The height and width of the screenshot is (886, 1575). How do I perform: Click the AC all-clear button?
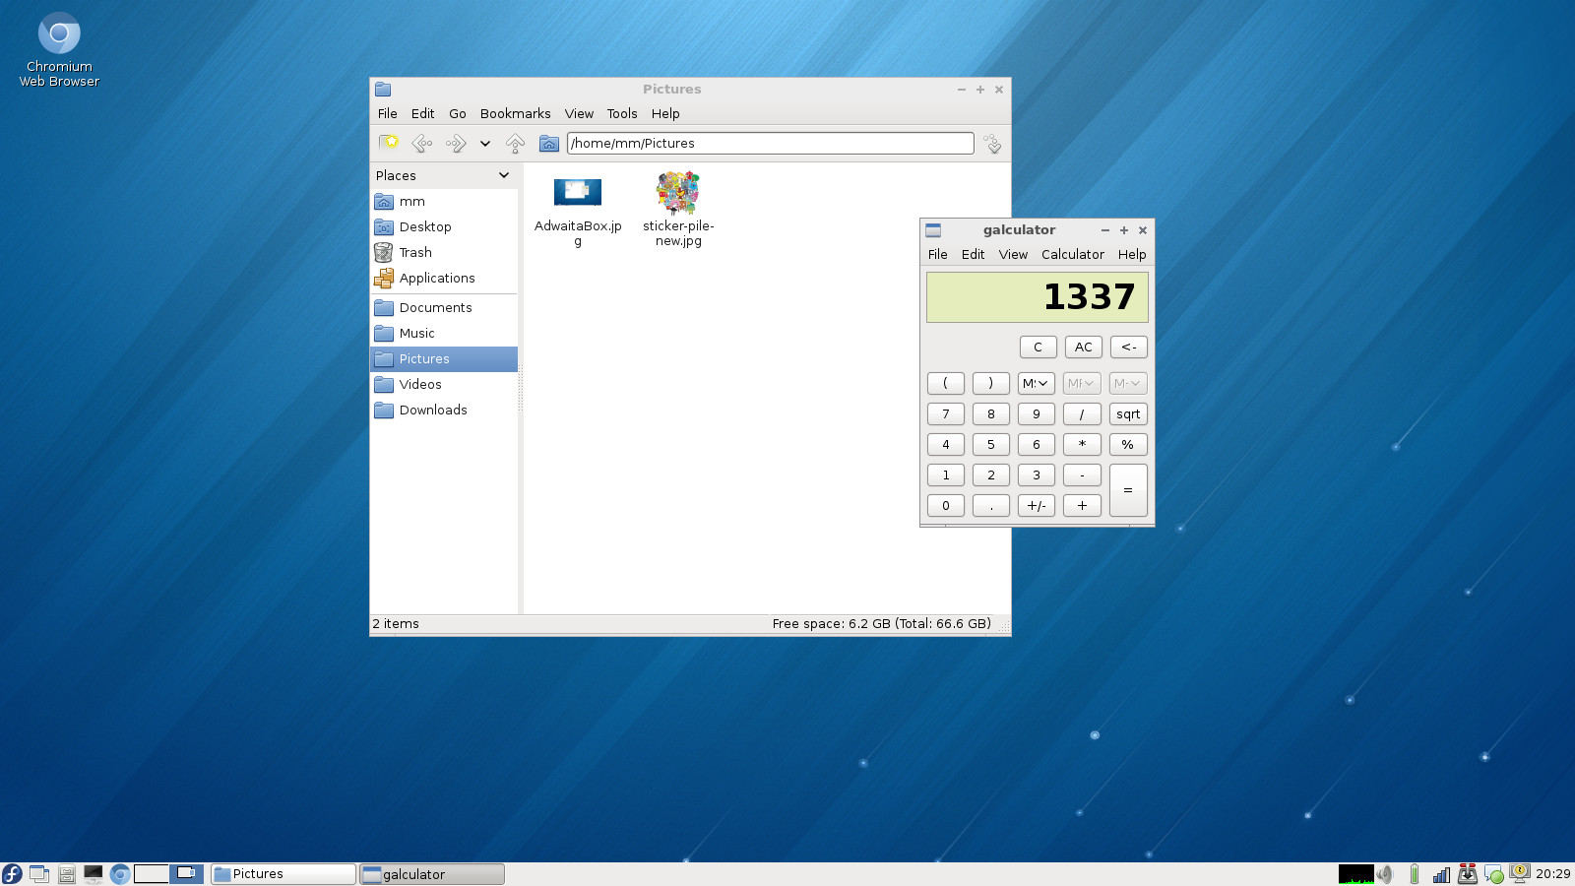point(1083,347)
